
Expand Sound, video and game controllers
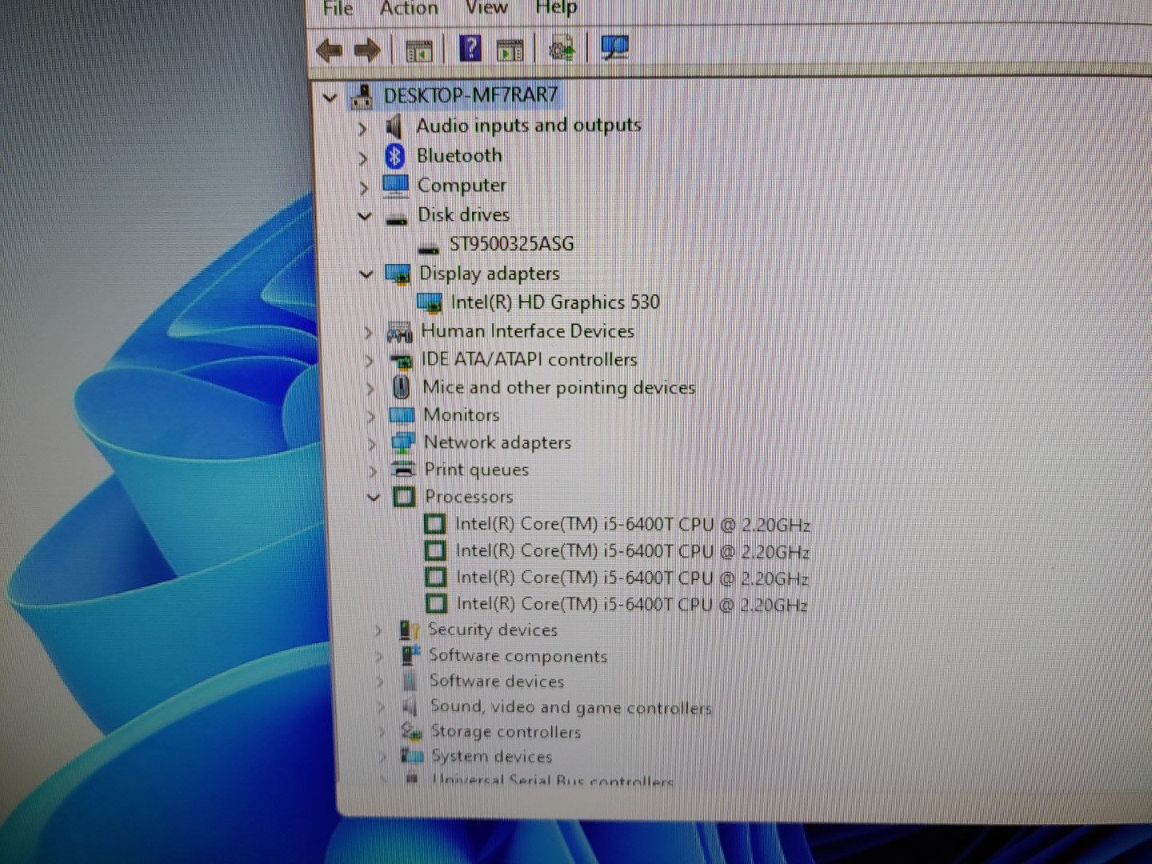pyautogui.click(x=382, y=707)
